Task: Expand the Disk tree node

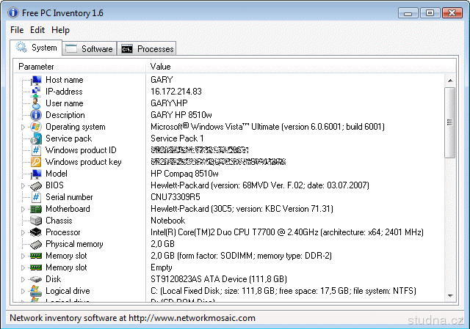Action: coord(23,279)
